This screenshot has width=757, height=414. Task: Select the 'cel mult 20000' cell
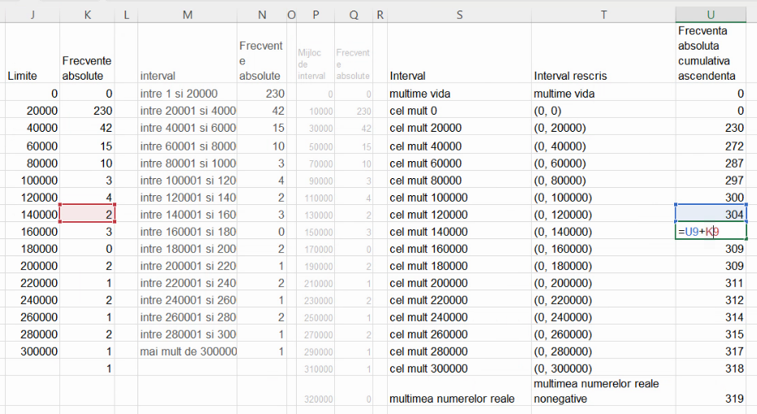click(459, 128)
